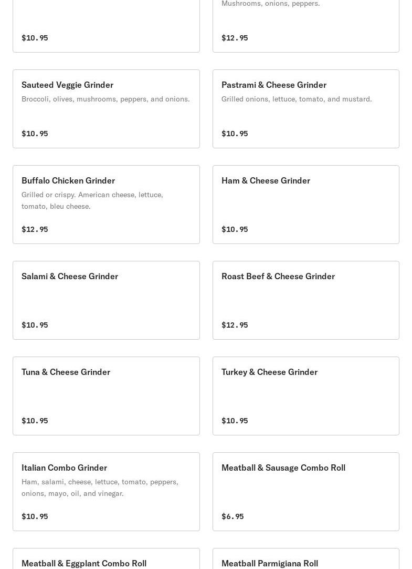Select the Pastrami & Cheese Grinder card

pos(273,85)
